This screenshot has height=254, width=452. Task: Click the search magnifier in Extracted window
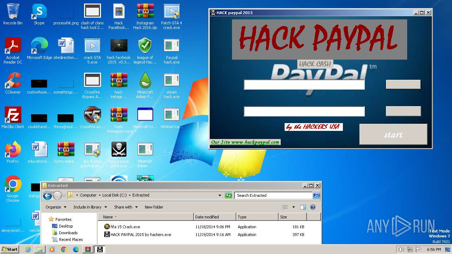click(x=316, y=195)
